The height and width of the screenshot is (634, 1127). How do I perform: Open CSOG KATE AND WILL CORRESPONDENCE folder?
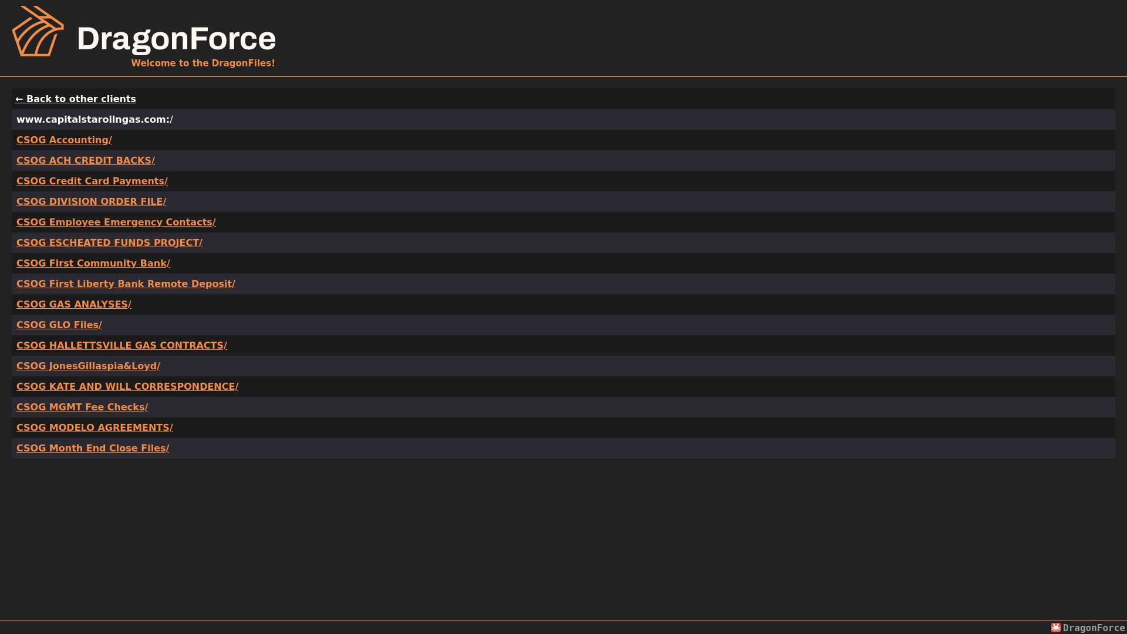[x=127, y=386]
